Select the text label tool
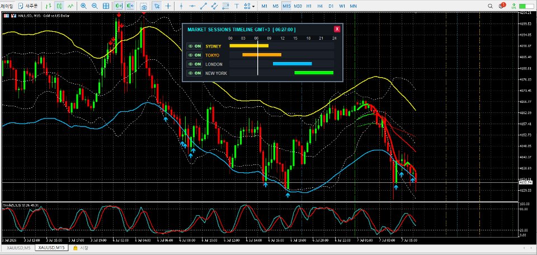 pos(237,6)
